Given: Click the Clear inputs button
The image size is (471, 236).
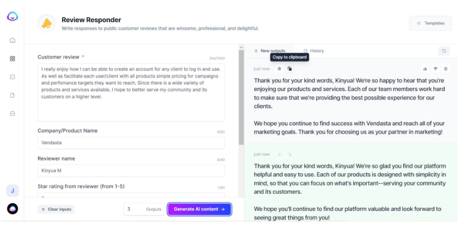Looking at the screenshot, I should click(56, 209).
